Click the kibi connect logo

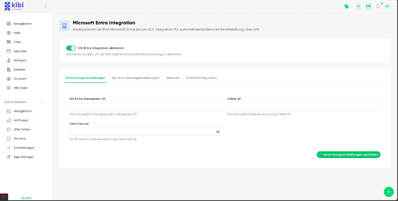coord(14,6)
